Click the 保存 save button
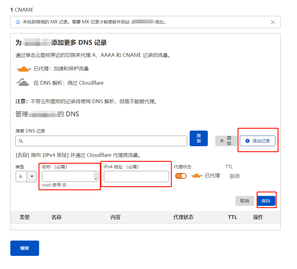297x269 pixels. [x=266, y=201]
